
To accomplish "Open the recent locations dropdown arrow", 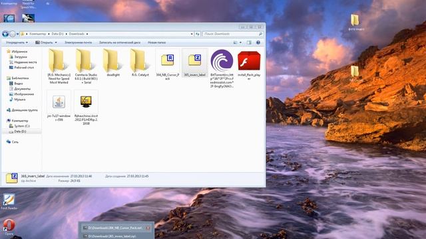I will tap(18, 34).
